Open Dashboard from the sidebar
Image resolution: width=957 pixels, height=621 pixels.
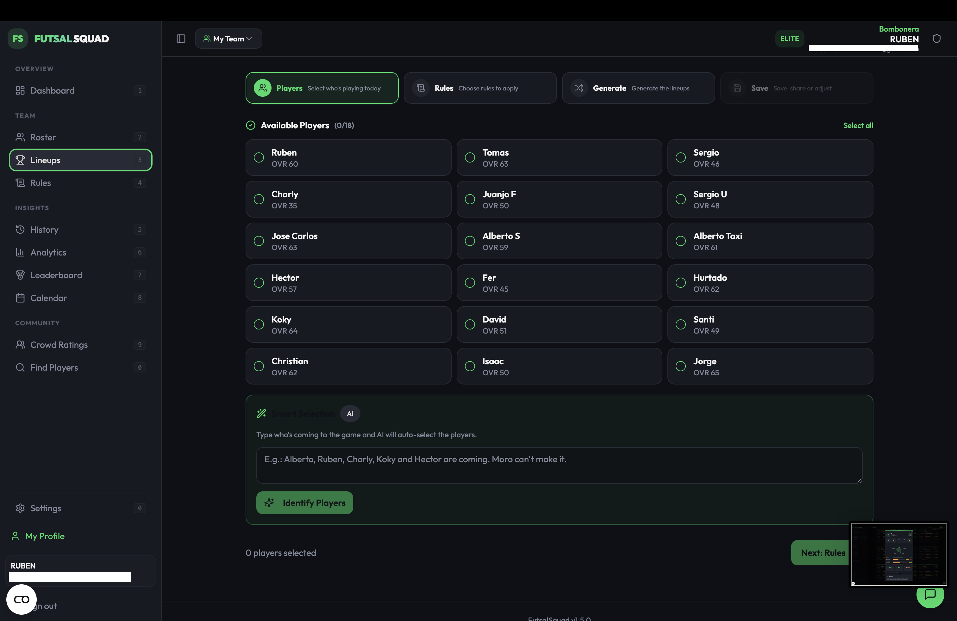[x=80, y=90]
